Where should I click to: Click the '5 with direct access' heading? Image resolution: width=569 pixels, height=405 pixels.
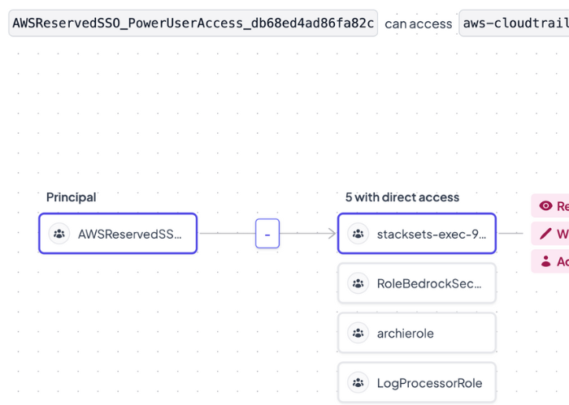tap(402, 197)
